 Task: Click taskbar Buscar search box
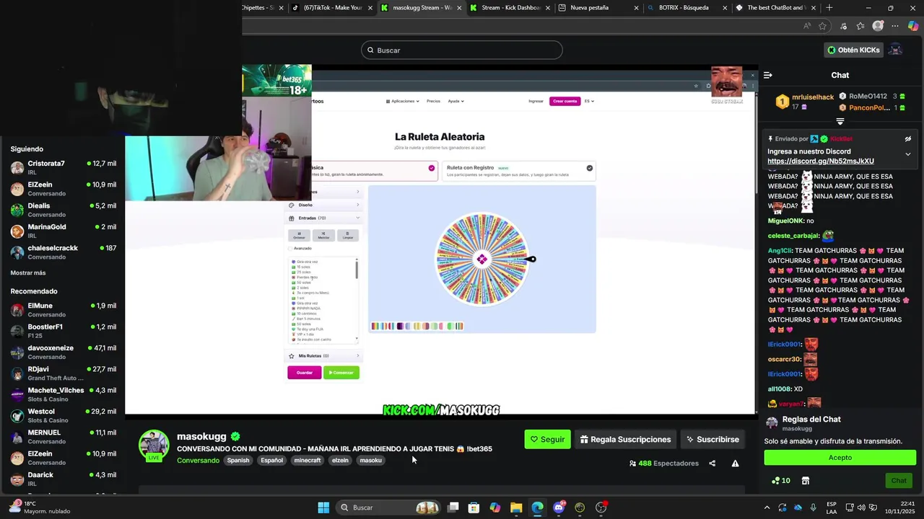pyautogui.click(x=388, y=507)
